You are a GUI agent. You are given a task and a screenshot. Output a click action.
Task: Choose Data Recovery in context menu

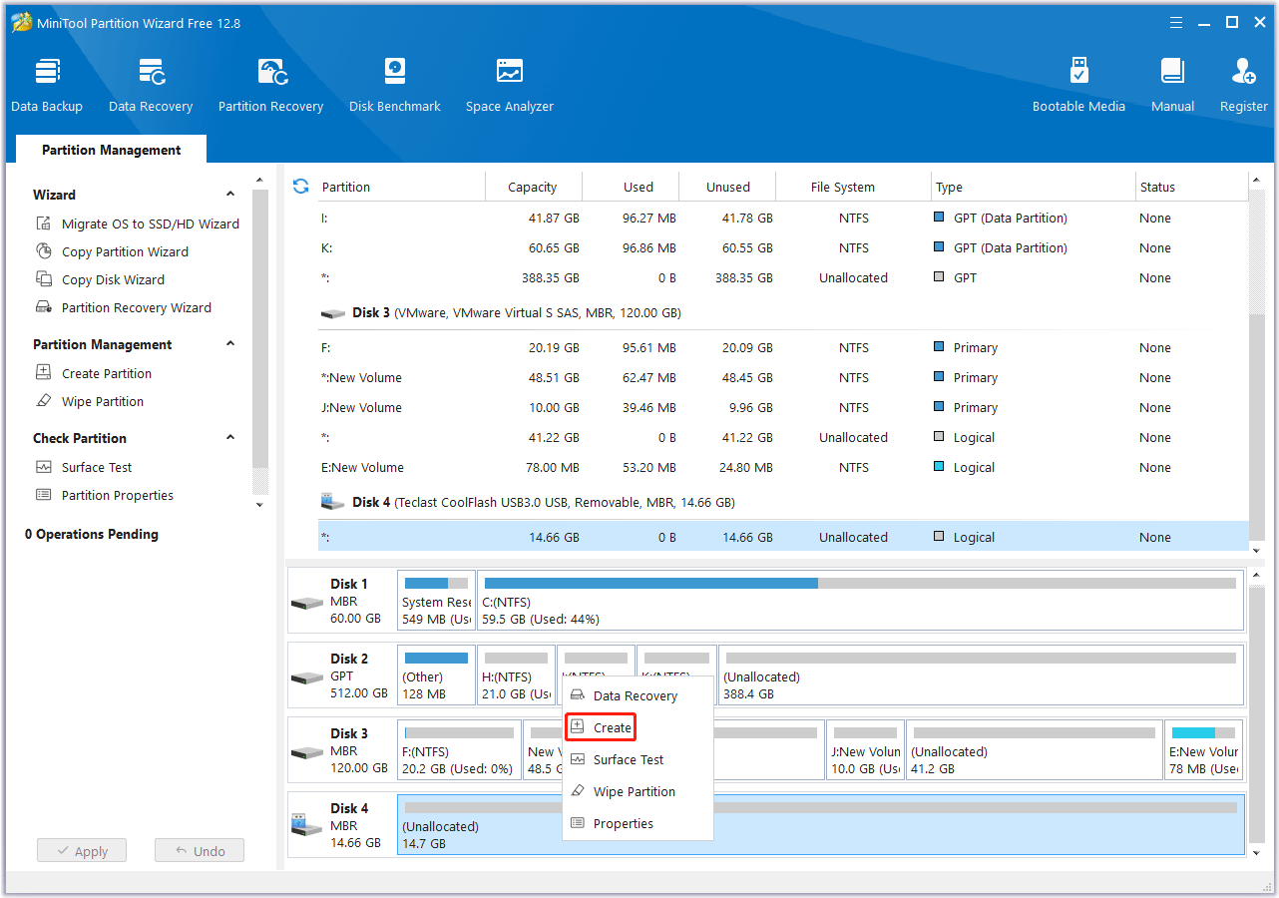638,695
